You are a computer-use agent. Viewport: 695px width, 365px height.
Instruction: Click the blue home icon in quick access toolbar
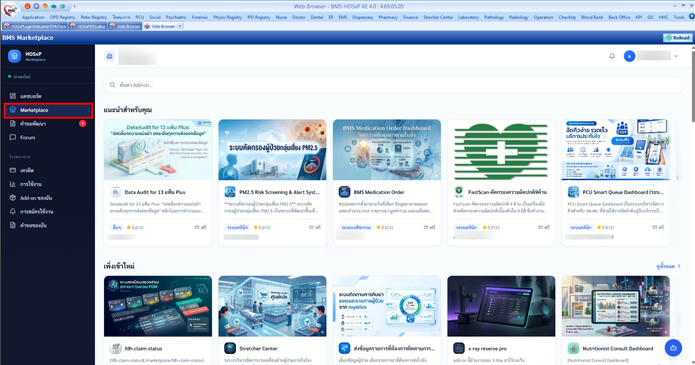pos(36,6)
